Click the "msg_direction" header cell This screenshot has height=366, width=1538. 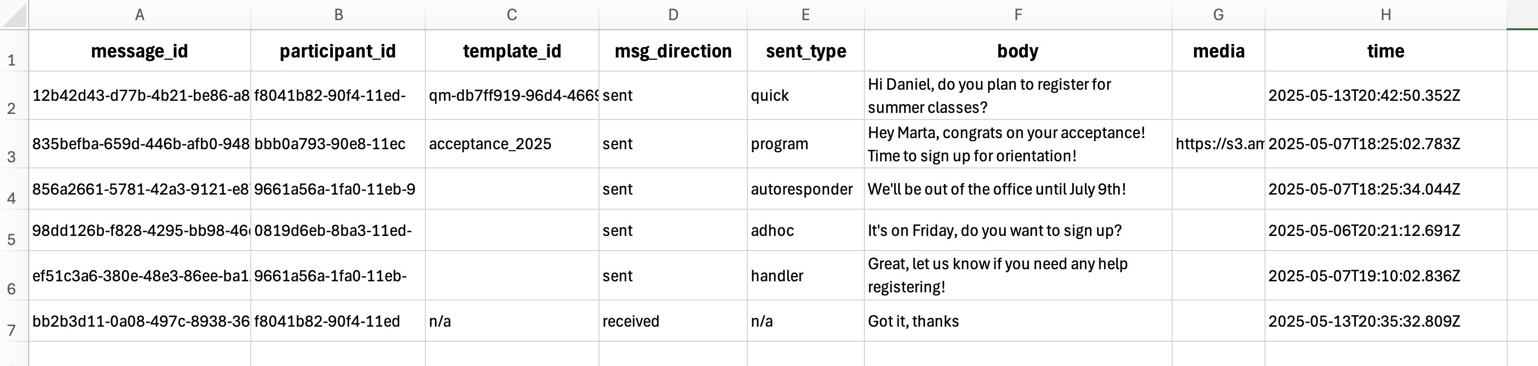673,51
